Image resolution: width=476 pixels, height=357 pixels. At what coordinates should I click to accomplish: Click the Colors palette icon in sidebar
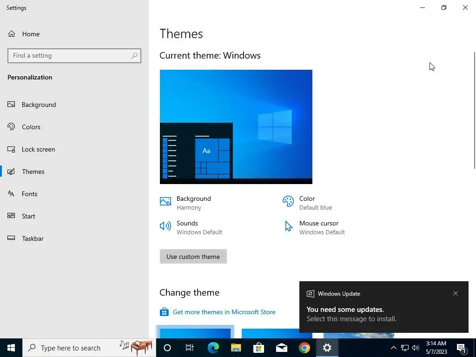[11, 126]
